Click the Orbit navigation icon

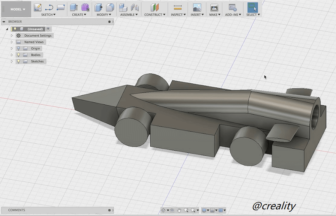[x=164, y=210]
